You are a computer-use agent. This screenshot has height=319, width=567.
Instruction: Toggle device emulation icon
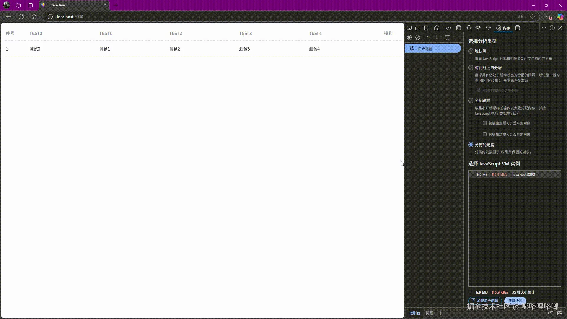click(x=418, y=28)
